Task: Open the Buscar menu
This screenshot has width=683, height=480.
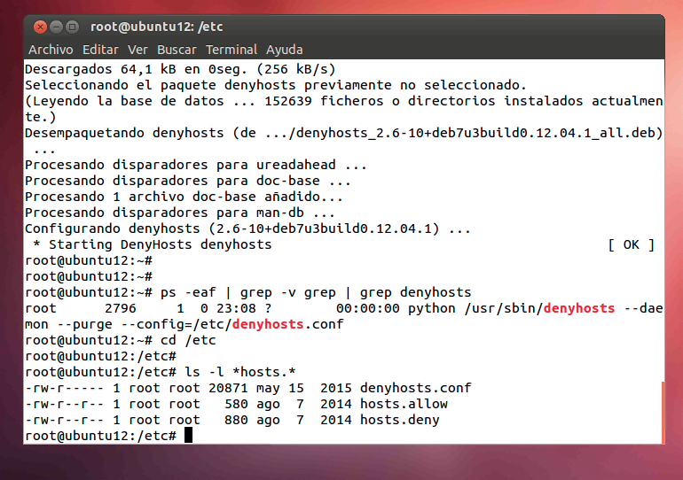Action: pos(177,50)
